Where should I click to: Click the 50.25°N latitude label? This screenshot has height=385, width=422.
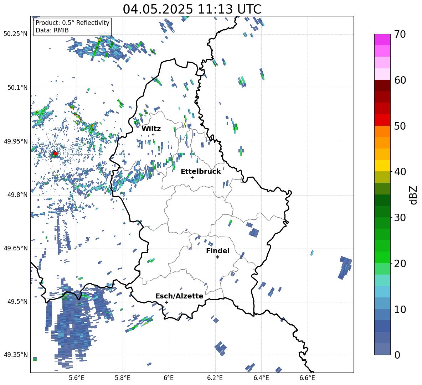[x=16, y=34]
